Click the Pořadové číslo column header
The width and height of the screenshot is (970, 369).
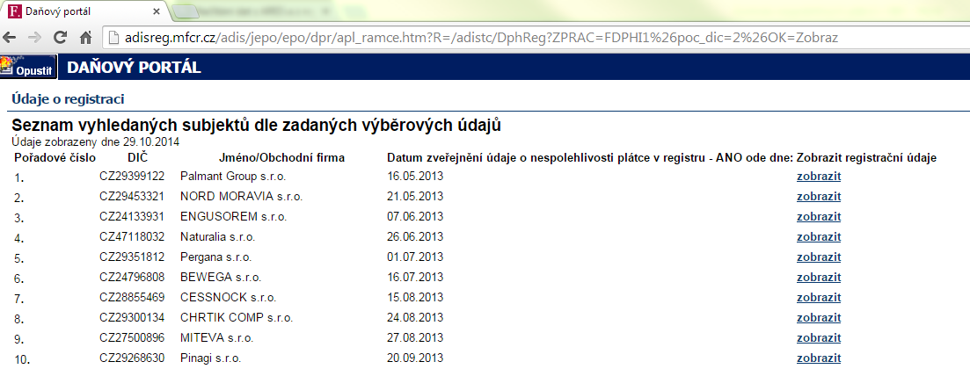pos(55,157)
